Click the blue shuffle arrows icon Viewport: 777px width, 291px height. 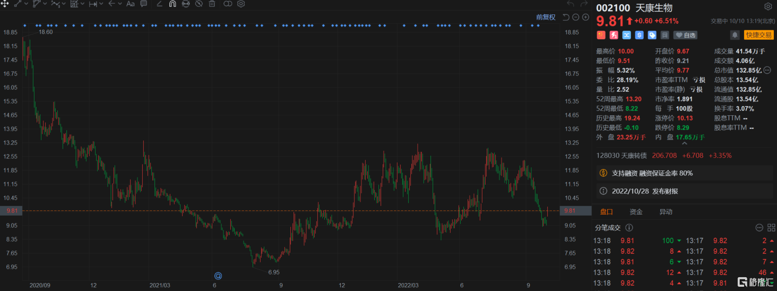pos(626,35)
